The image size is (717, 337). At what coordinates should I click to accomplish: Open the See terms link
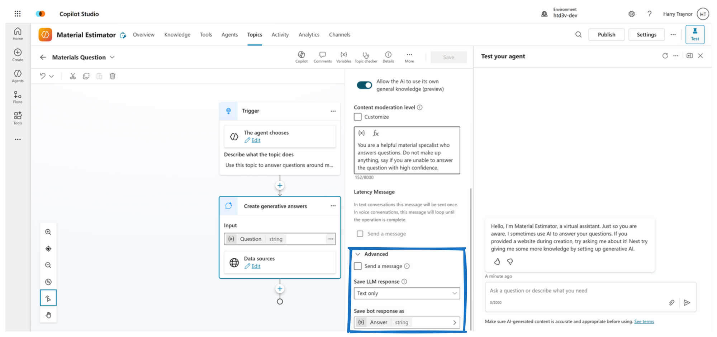pyautogui.click(x=644, y=322)
